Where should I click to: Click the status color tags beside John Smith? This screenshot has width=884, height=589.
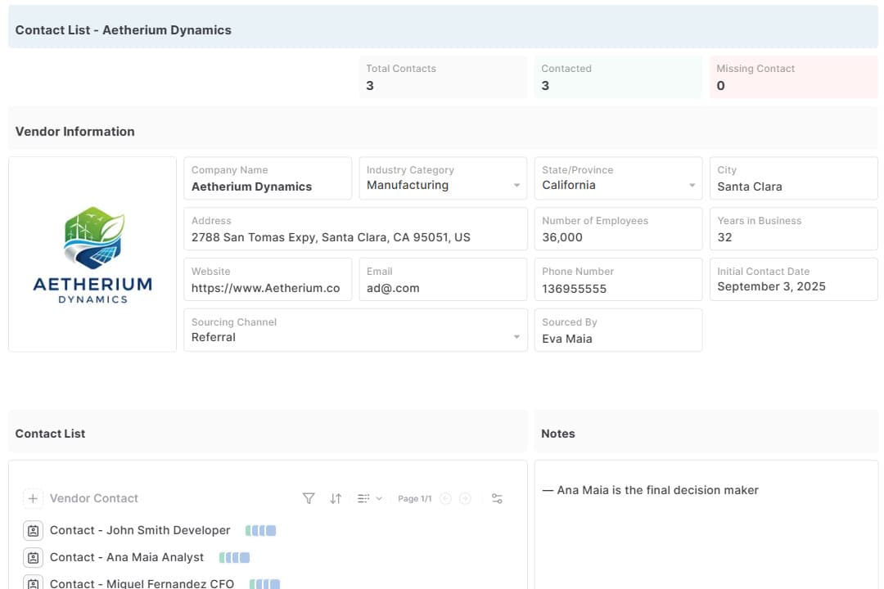[260, 530]
